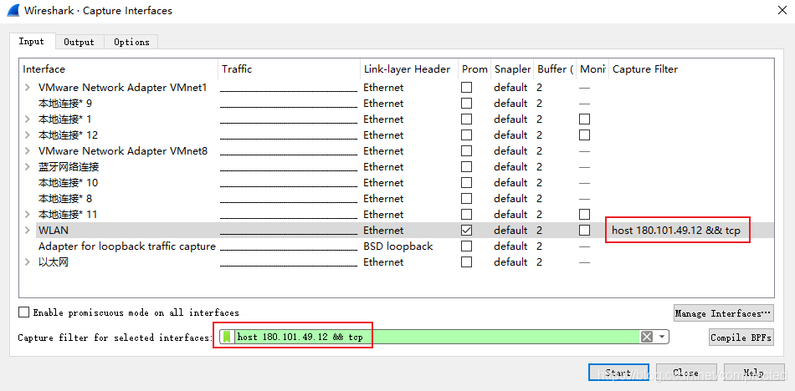Enable promiscuous checkbox for VMnet1
This screenshot has width=795, height=391.
click(466, 88)
